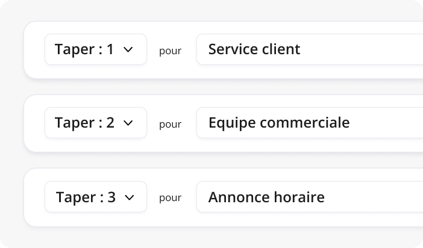Image resolution: width=423 pixels, height=248 pixels.
Task: Click the 'pour' label in Equipe commerciale row
Action: (x=170, y=124)
